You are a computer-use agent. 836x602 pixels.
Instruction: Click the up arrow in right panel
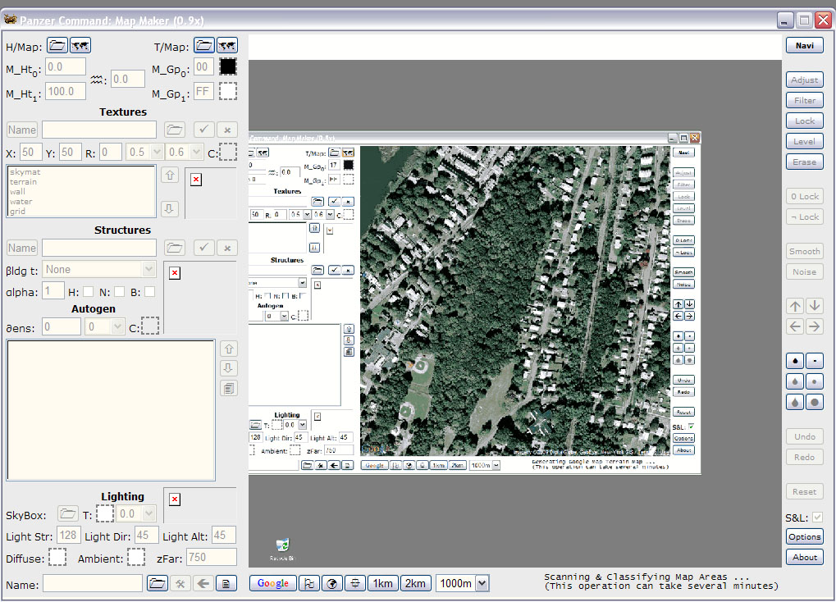(x=795, y=306)
